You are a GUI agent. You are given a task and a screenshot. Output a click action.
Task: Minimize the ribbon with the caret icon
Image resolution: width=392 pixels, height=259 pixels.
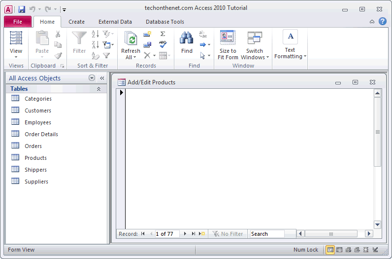[x=372, y=22]
